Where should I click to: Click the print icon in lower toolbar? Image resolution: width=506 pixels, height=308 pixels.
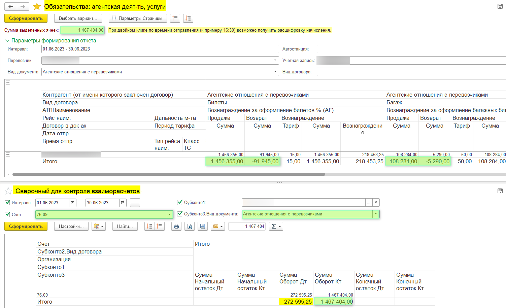[x=176, y=227]
